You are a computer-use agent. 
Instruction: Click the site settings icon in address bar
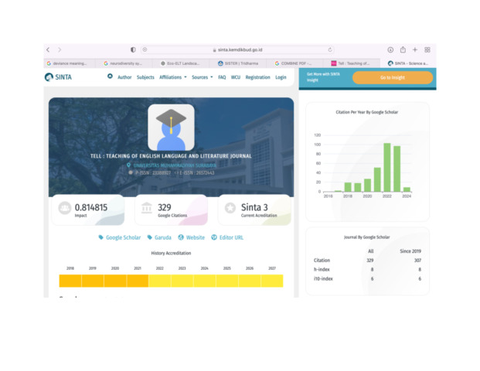point(145,49)
